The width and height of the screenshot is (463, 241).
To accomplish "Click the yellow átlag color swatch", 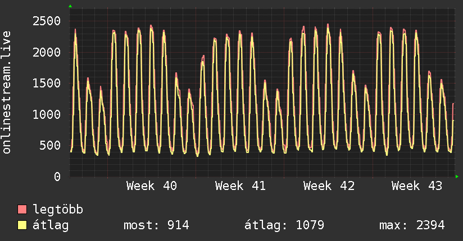I will (x=22, y=225).
